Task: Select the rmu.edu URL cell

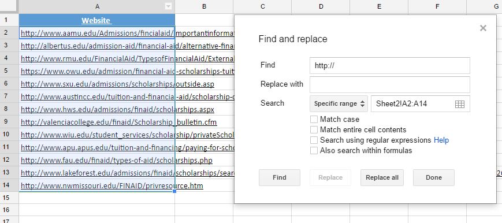Action: click(x=96, y=58)
